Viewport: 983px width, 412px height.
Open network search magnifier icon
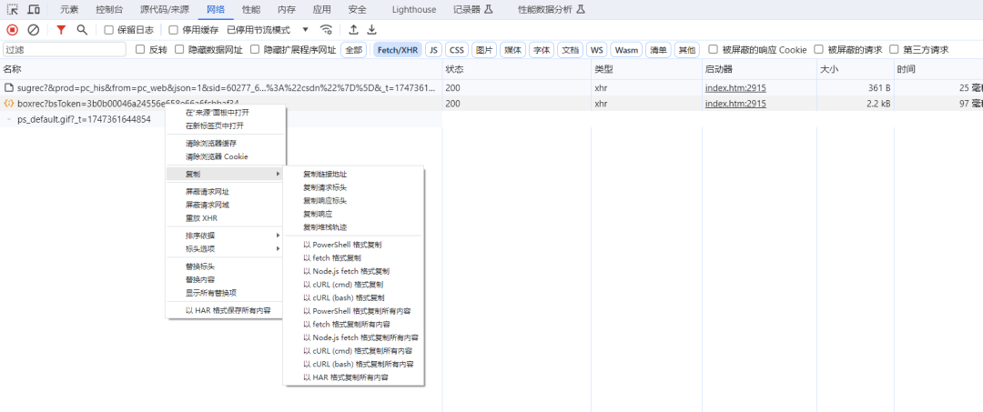point(82,30)
